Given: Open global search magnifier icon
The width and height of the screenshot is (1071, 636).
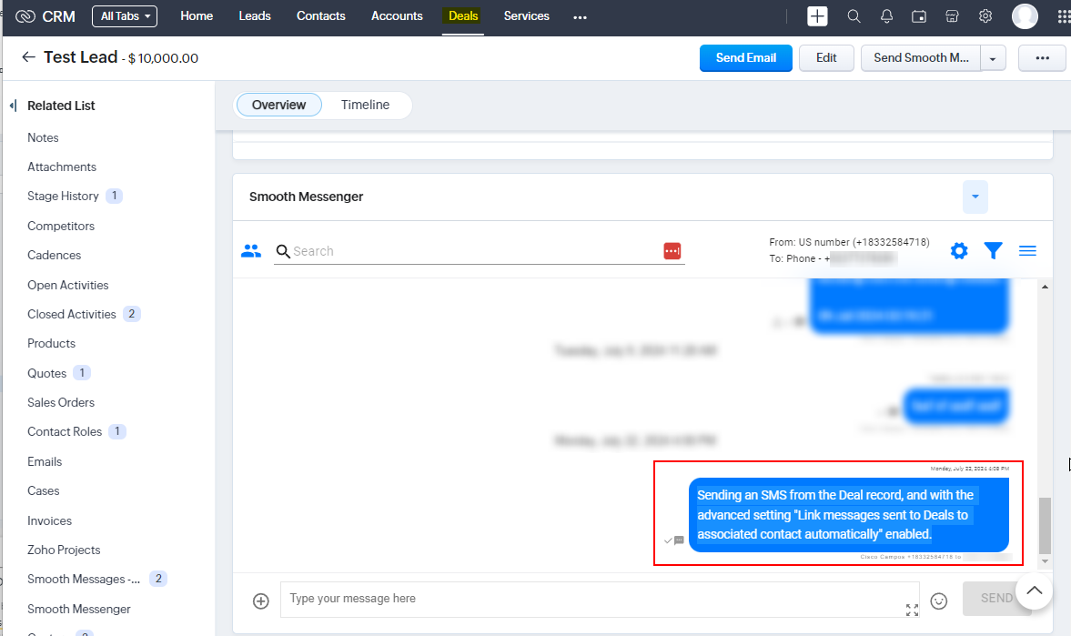Looking at the screenshot, I should click(854, 16).
